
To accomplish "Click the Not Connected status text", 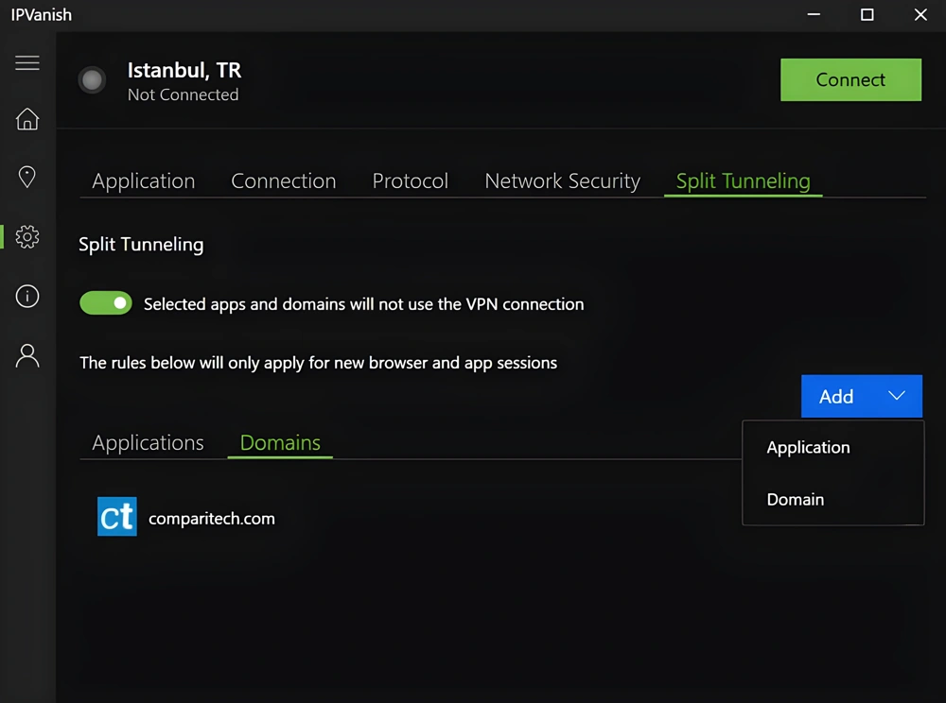I will (x=183, y=94).
